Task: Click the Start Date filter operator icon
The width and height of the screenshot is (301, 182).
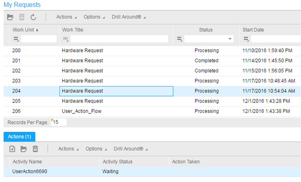Action: (246, 39)
